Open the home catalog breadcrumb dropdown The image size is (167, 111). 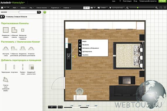coord(2,17)
